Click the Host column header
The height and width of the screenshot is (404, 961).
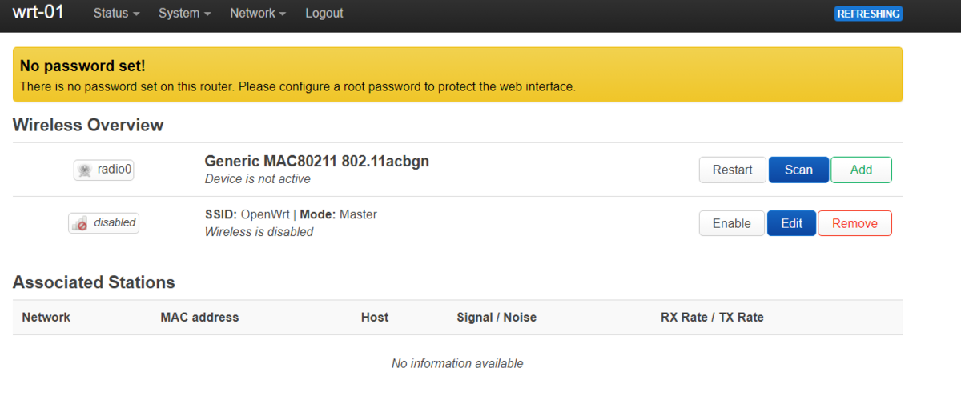(375, 318)
